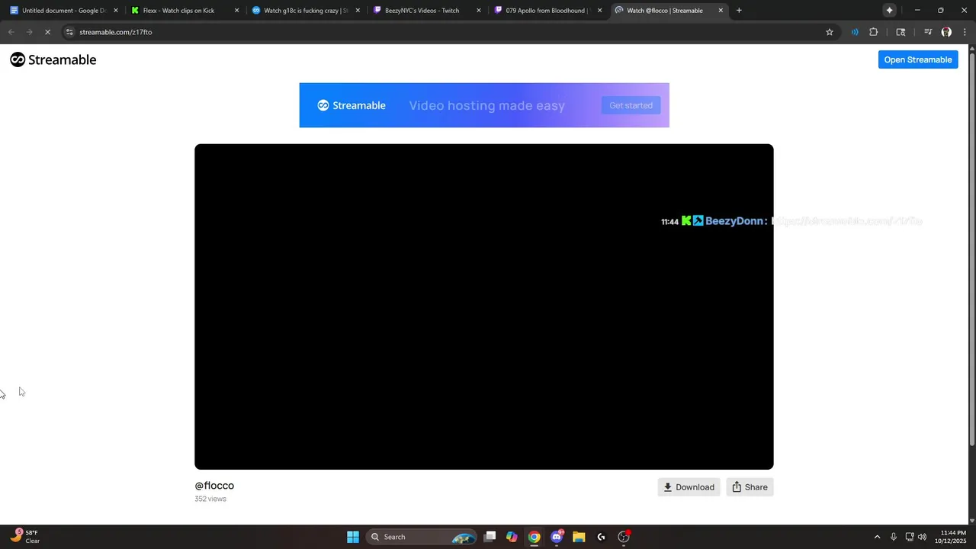Image resolution: width=976 pixels, height=549 pixels.
Task: Click Get started in the Streamable banner
Action: (x=631, y=105)
